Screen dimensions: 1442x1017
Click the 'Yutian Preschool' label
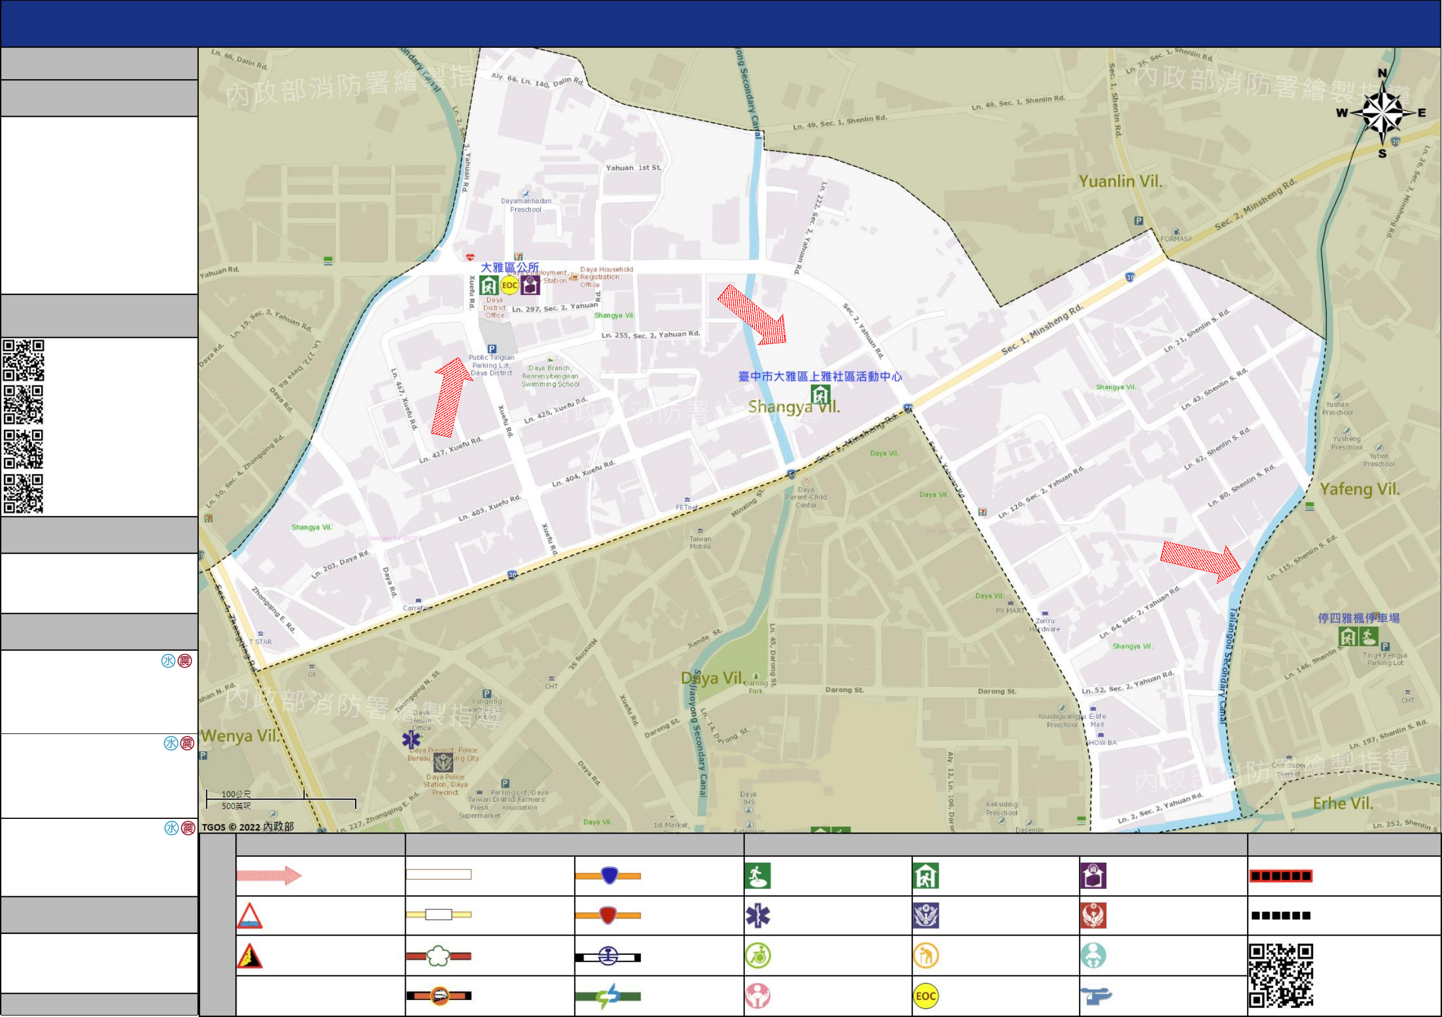(1379, 460)
